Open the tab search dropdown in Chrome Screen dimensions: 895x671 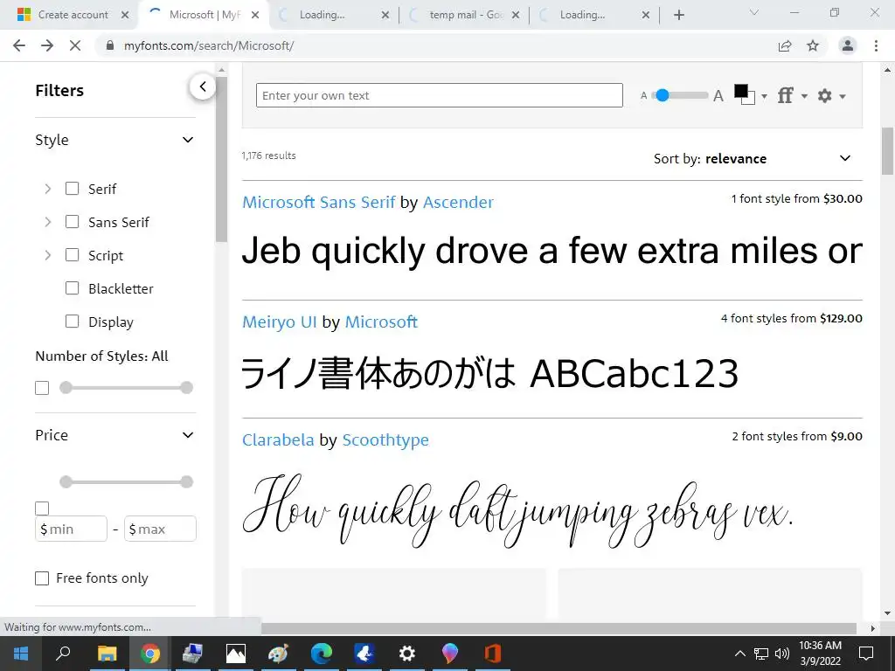[x=754, y=12]
